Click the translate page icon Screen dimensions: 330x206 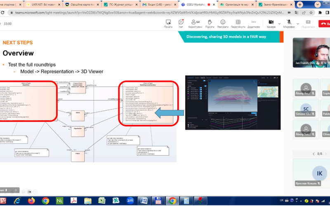(x=296, y=13)
